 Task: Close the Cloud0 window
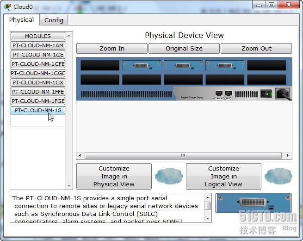pyautogui.click(x=289, y=5)
